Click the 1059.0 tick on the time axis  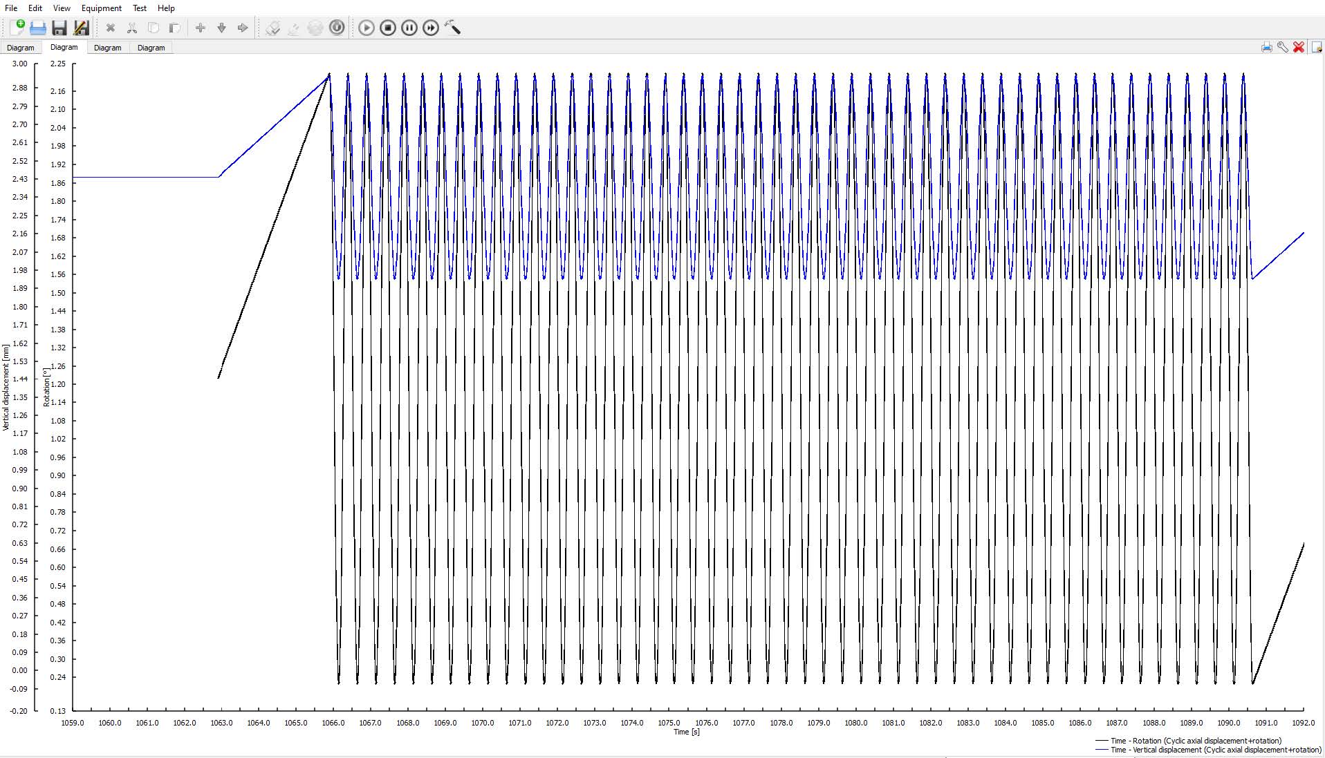click(x=73, y=723)
